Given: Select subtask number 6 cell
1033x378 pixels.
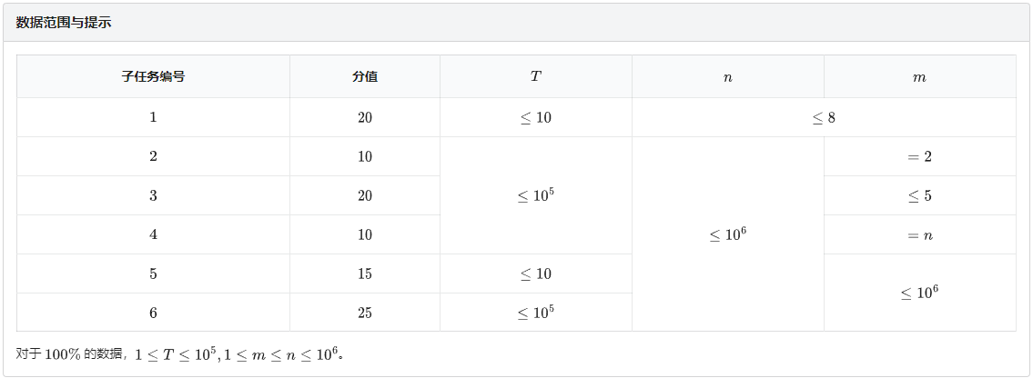Looking at the screenshot, I should 153,313.
